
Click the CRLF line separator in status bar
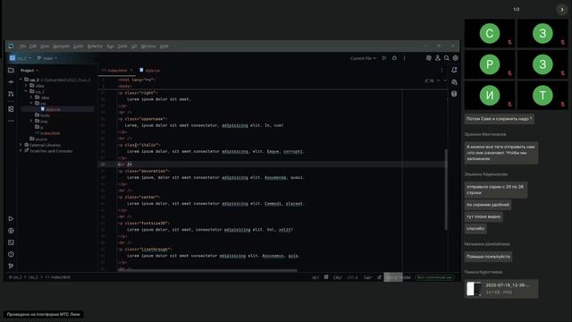pos(338,277)
